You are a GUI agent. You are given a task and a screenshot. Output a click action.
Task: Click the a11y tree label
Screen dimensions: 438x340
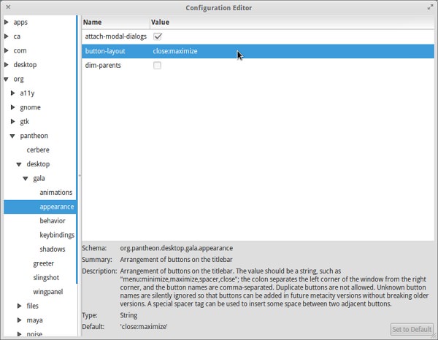click(27, 93)
